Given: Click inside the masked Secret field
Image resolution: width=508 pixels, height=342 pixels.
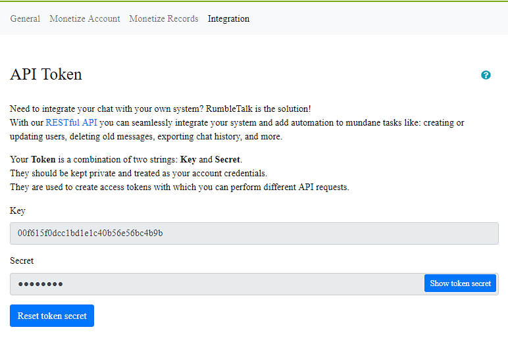Looking at the screenshot, I should pos(211,283).
